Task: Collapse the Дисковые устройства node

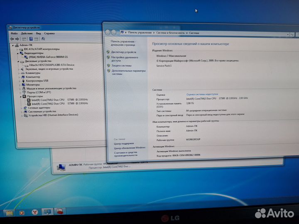Action: coord(18,61)
